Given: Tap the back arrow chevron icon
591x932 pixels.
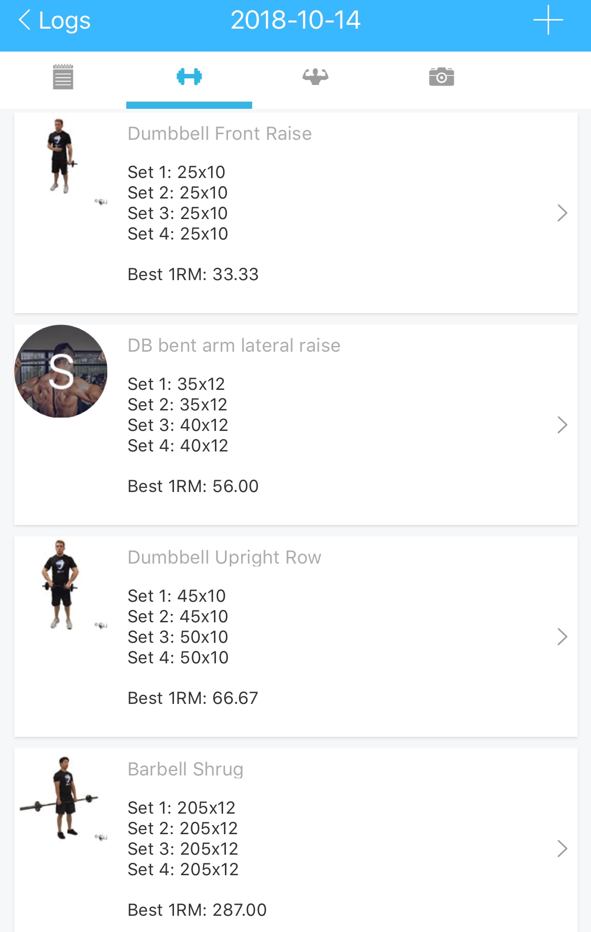Looking at the screenshot, I should pos(25,20).
